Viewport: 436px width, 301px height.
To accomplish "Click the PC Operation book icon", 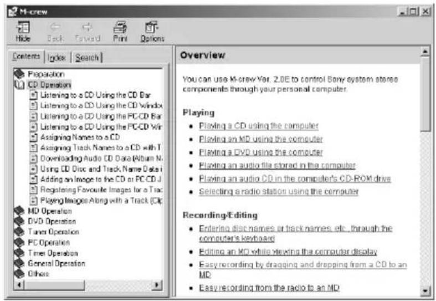I will point(19,242).
